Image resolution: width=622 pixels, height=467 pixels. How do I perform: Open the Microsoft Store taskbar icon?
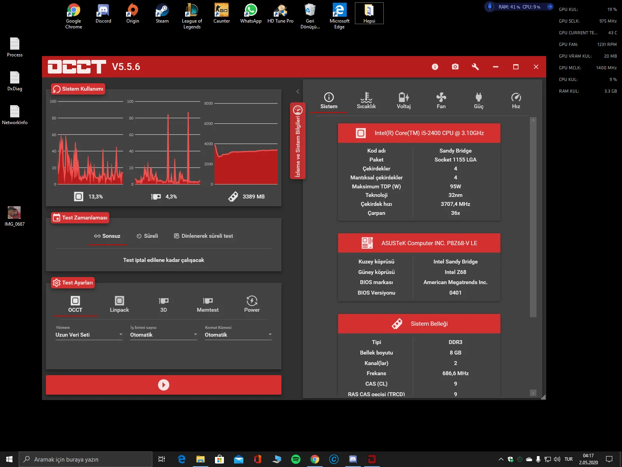coord(219,459)
